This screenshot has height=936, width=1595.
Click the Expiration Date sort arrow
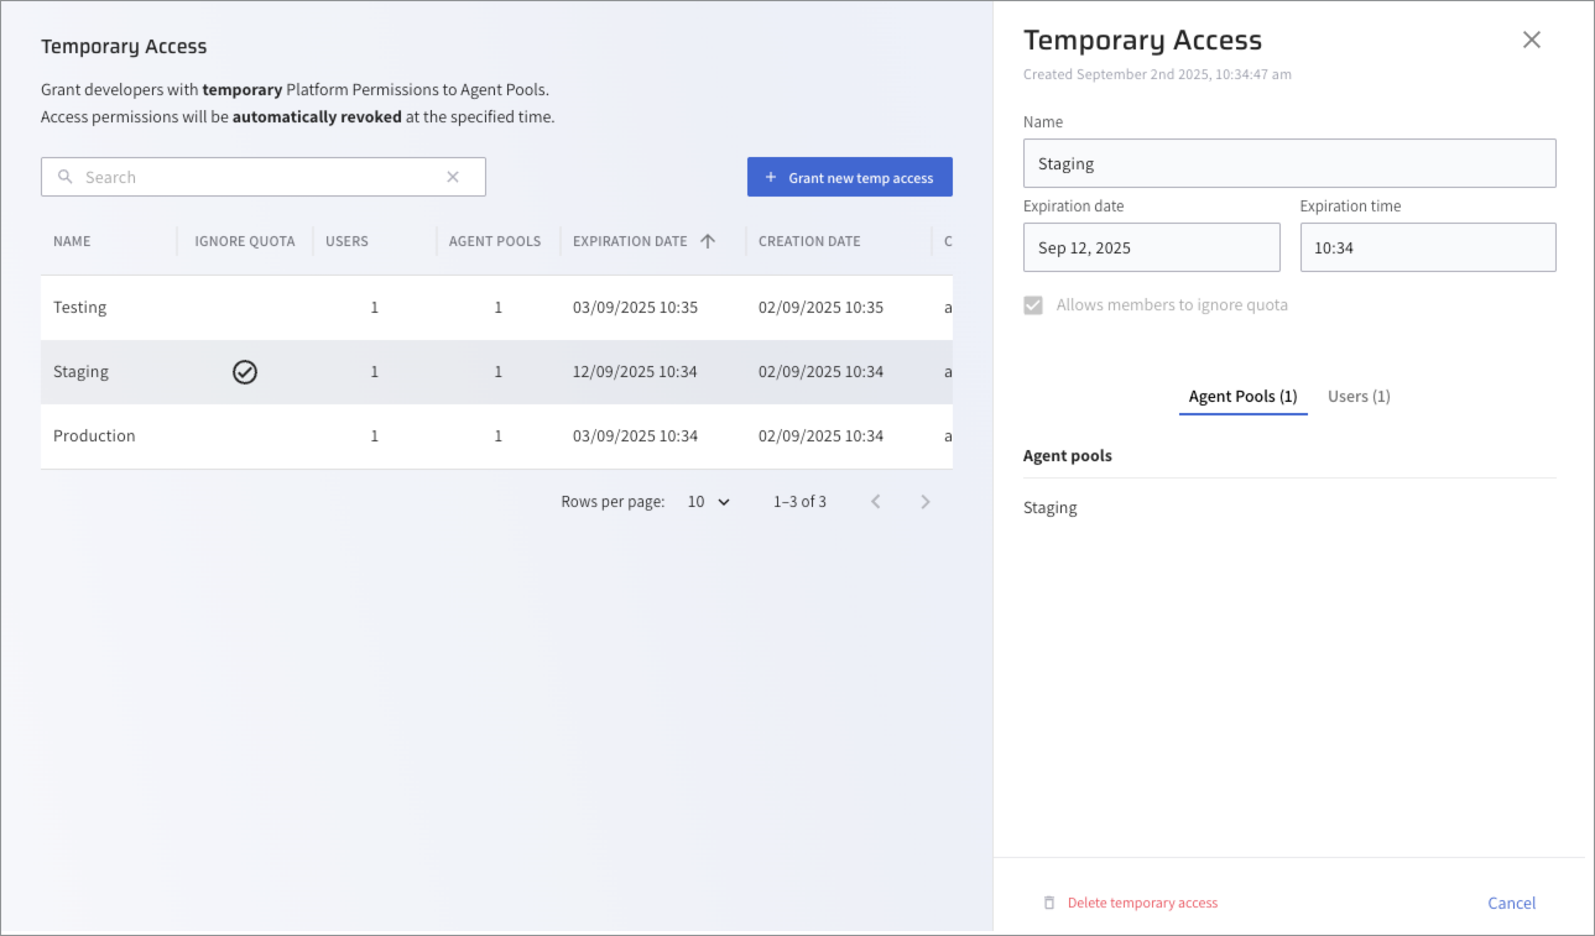708,241
